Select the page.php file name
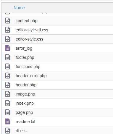 point(24,112)
